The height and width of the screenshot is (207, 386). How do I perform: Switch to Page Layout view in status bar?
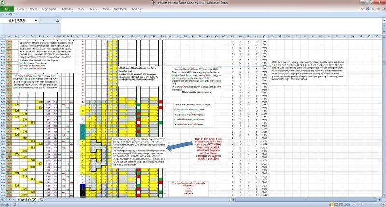(336, 204)
